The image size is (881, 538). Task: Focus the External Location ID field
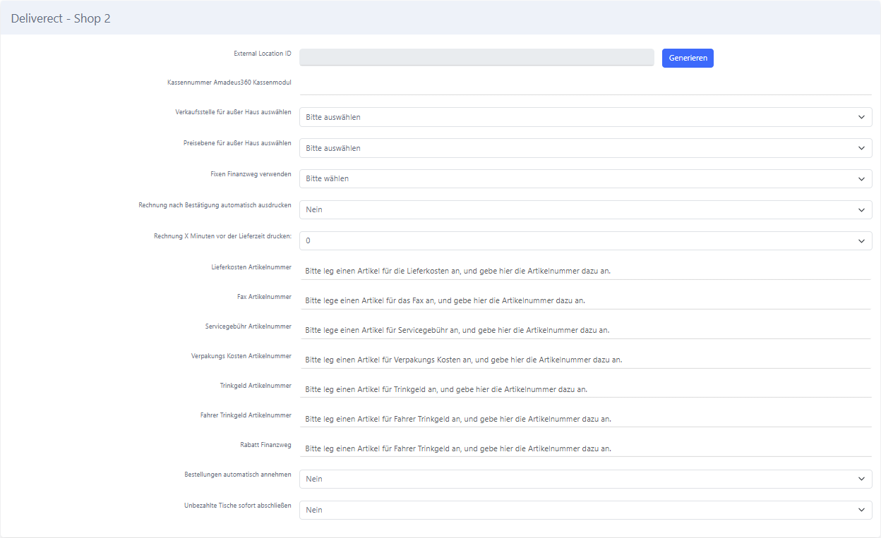click(477, 58)
